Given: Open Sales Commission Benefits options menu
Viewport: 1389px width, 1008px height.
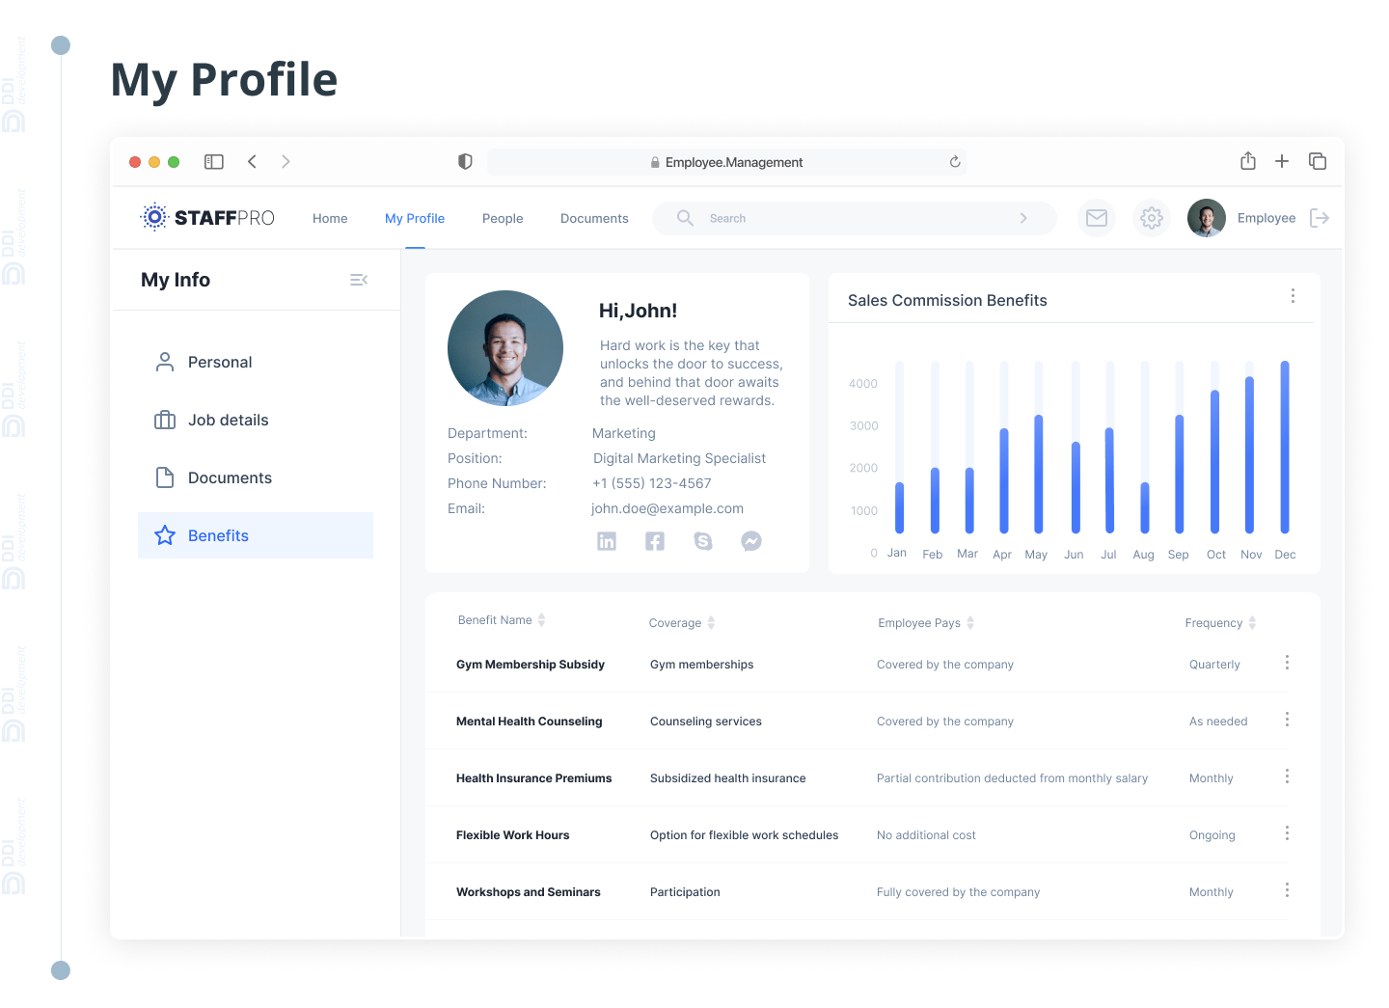Looking at the screenshot, I should 1293,296.
